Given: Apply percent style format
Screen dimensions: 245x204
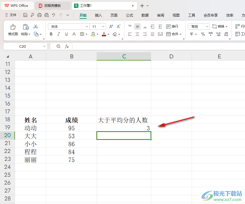Looking at the screenshot, I should point(203,34).
